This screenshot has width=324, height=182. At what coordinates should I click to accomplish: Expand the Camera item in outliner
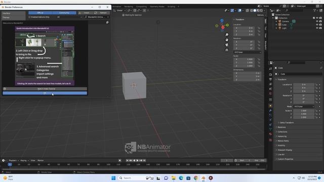pyautogui.click(x=276, y=21)
